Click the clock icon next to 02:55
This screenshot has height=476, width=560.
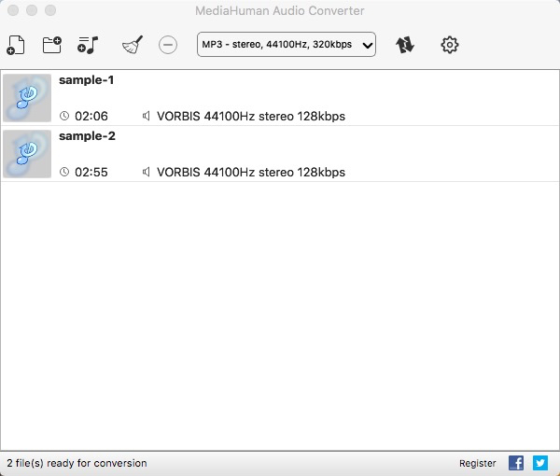click(64, 172)
